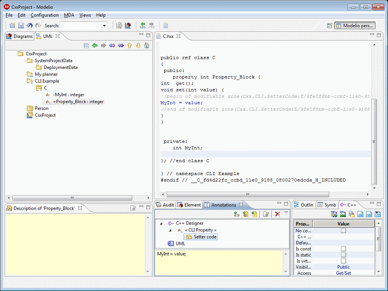Image resolution: width=388 pixels, height=291 pixels.
Task: Change the Access value 'Get/Set'
Action: click(343, 273)
